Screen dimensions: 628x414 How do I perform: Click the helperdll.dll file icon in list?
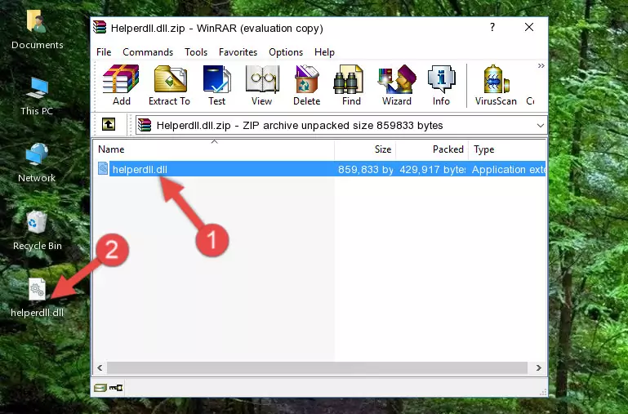click(103, 168)
